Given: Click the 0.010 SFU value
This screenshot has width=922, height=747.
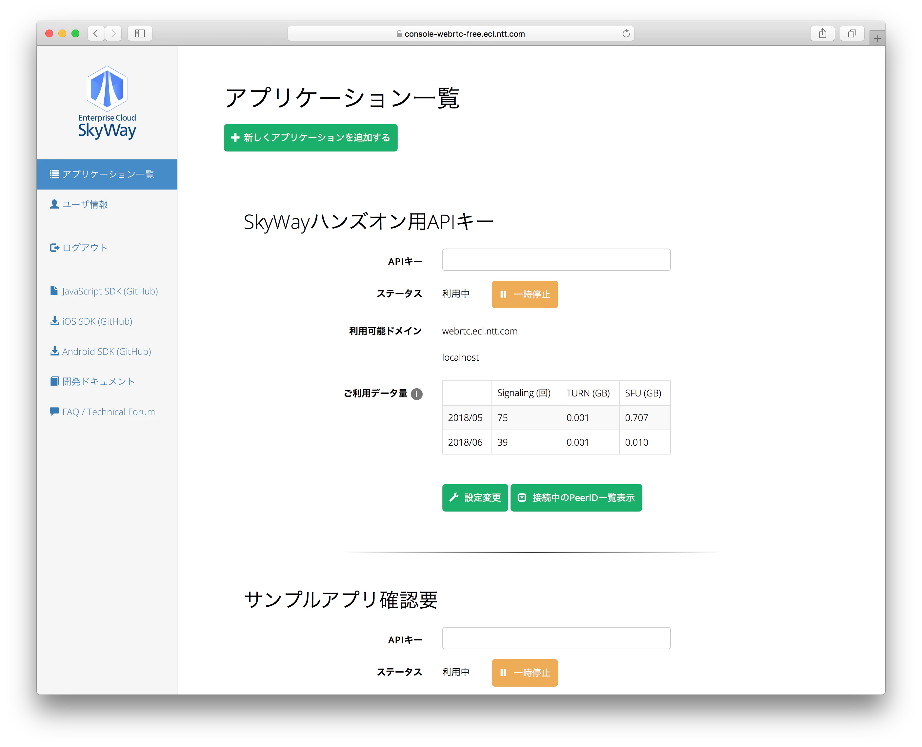Looking at the screenshot, I should click(x=636, y=442).
